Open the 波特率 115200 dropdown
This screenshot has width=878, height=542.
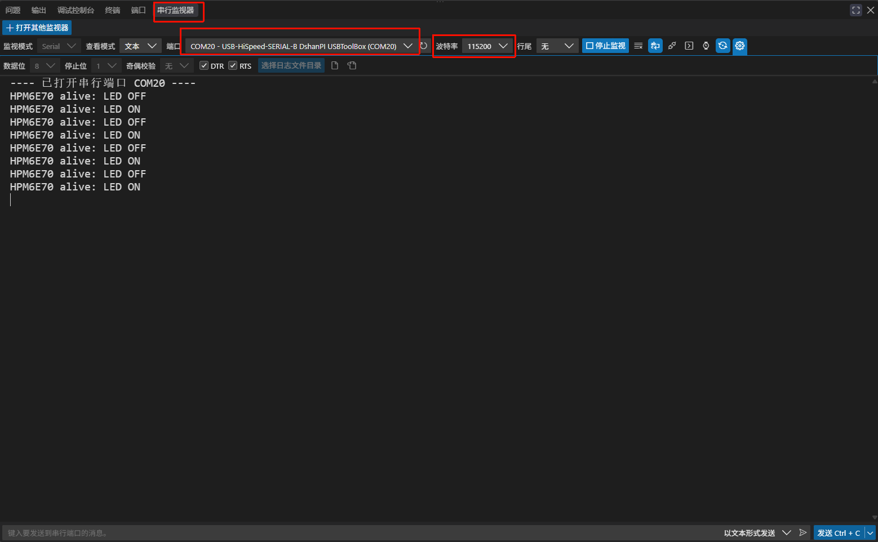click(487, 46)
